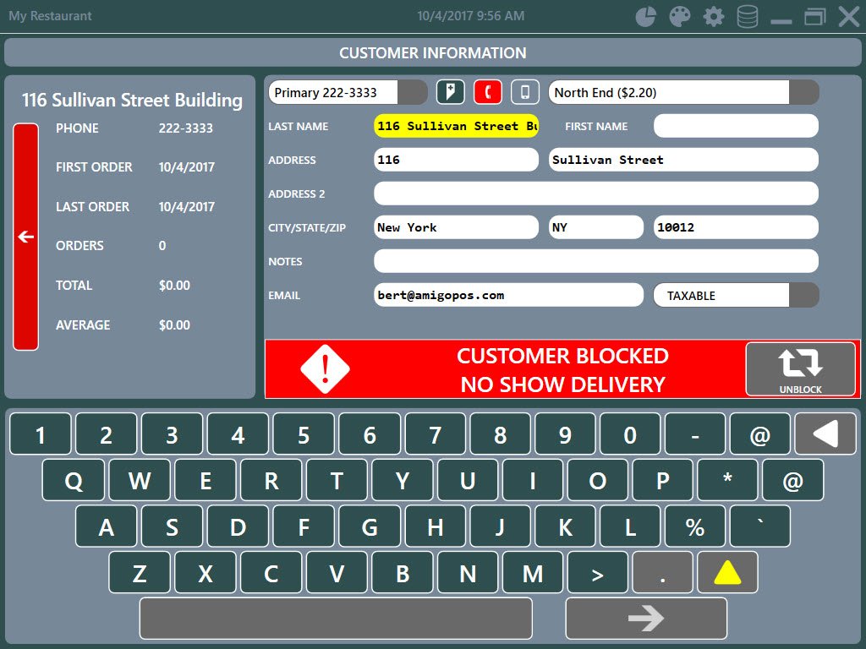Expand the TAXABLE dropdown
This screenshot has height=649, width=866.
[x=803, y=296]
